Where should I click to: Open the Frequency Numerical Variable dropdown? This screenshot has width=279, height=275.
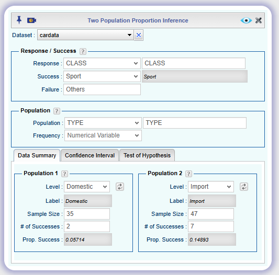coord(103,135)
